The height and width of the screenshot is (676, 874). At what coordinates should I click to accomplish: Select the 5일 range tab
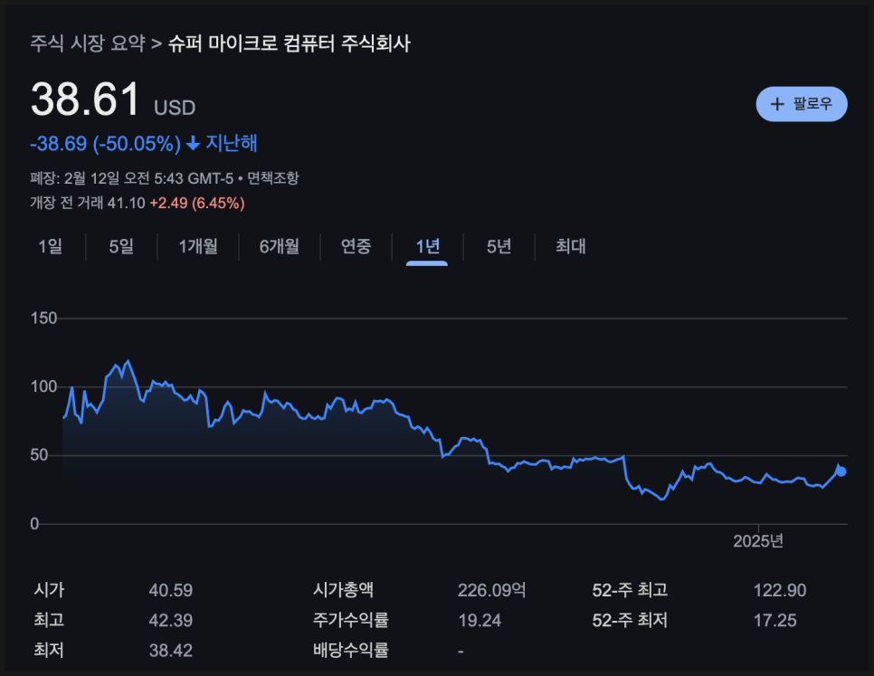click(x=121, y=246)
